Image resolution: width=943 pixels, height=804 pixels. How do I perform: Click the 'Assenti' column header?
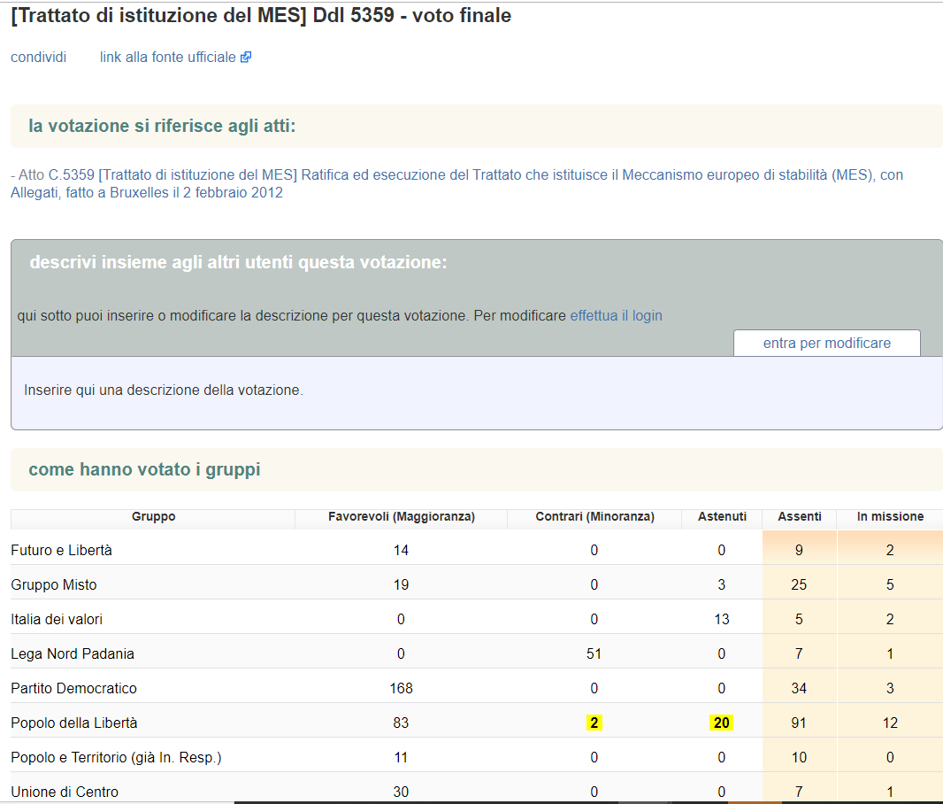800,517
